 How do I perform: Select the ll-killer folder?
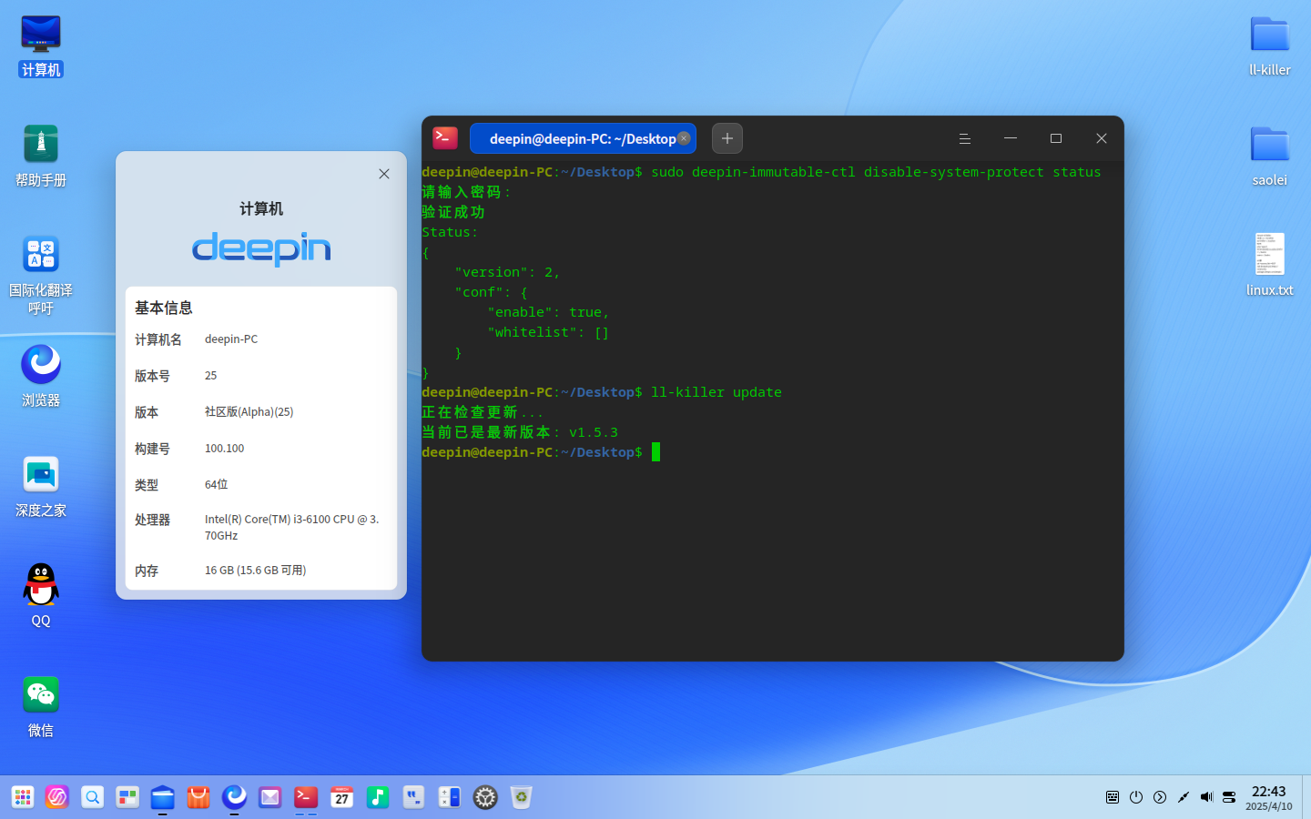pyautogui.click(x=1270, y=45)
